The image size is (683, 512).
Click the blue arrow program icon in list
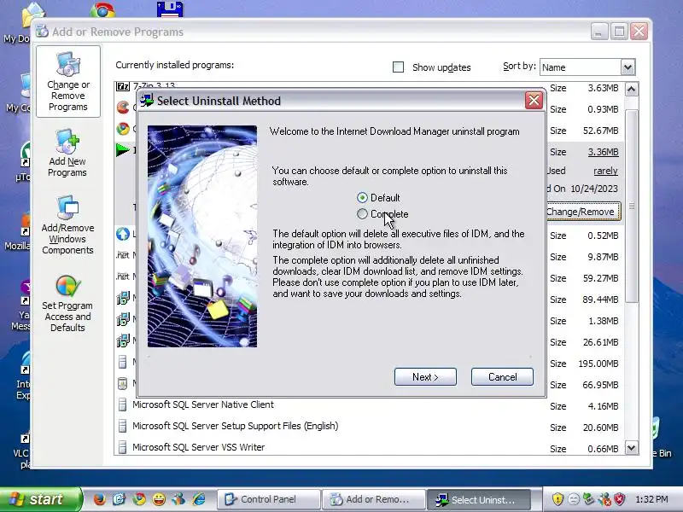pyautogui.click(x=123, y=234)
